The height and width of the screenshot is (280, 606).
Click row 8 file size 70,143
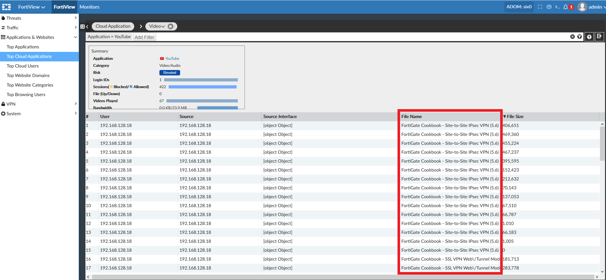509,188
